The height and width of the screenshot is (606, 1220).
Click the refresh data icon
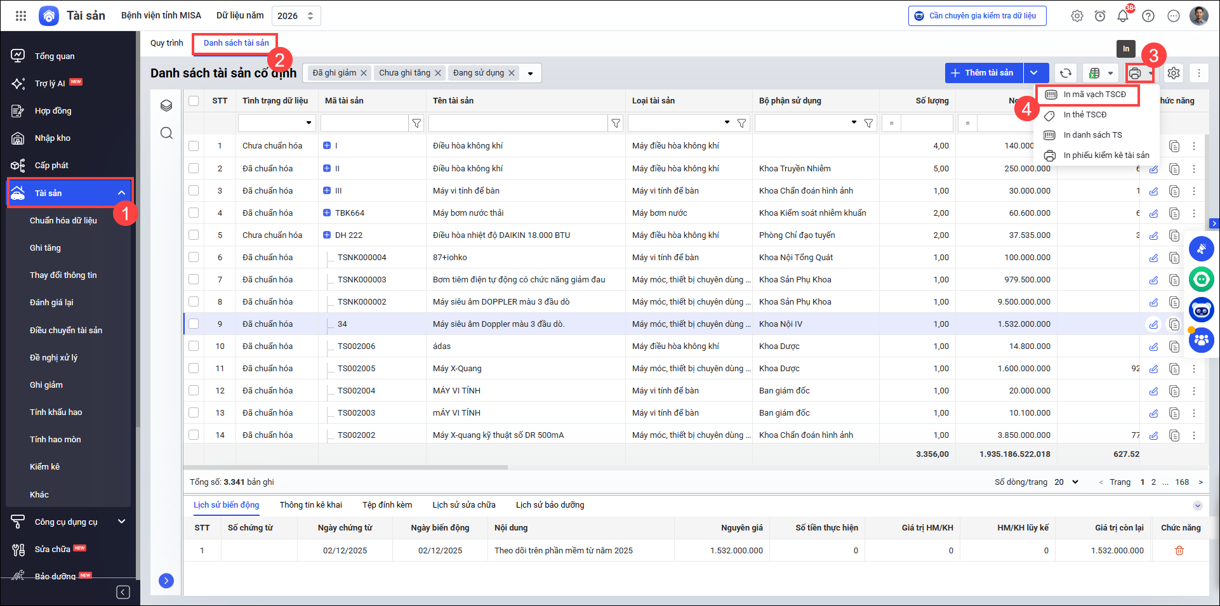[x=1066, y=73]
